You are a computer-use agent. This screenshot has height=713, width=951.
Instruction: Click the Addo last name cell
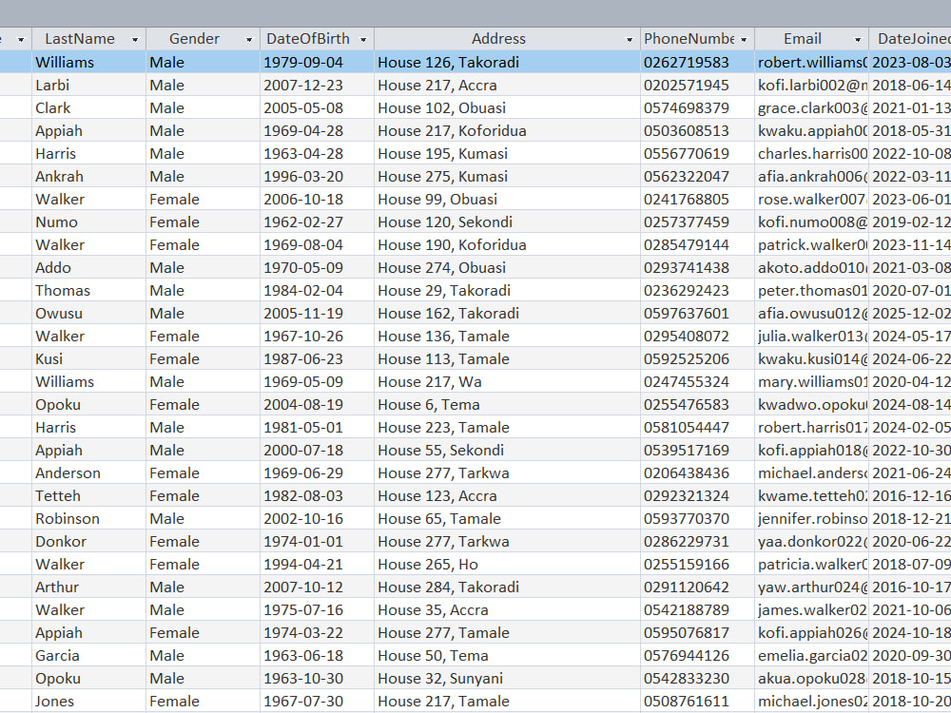click(88, 267)
